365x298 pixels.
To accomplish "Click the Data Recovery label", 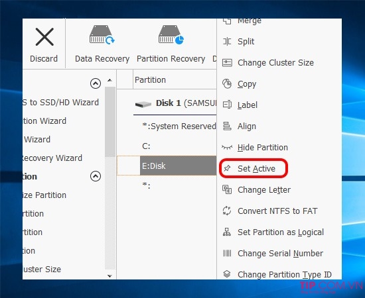I will pos(102,59).
